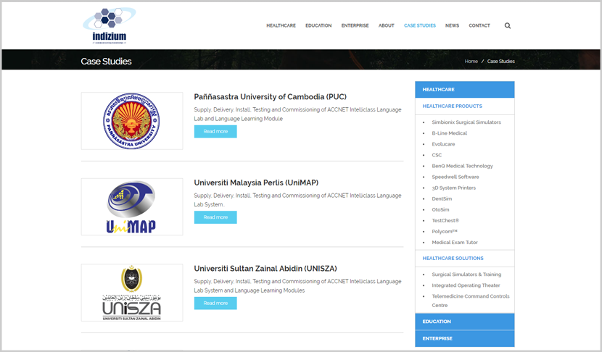602x352 pixels.
Task: Go to the About page
Action: coord(387,25)
